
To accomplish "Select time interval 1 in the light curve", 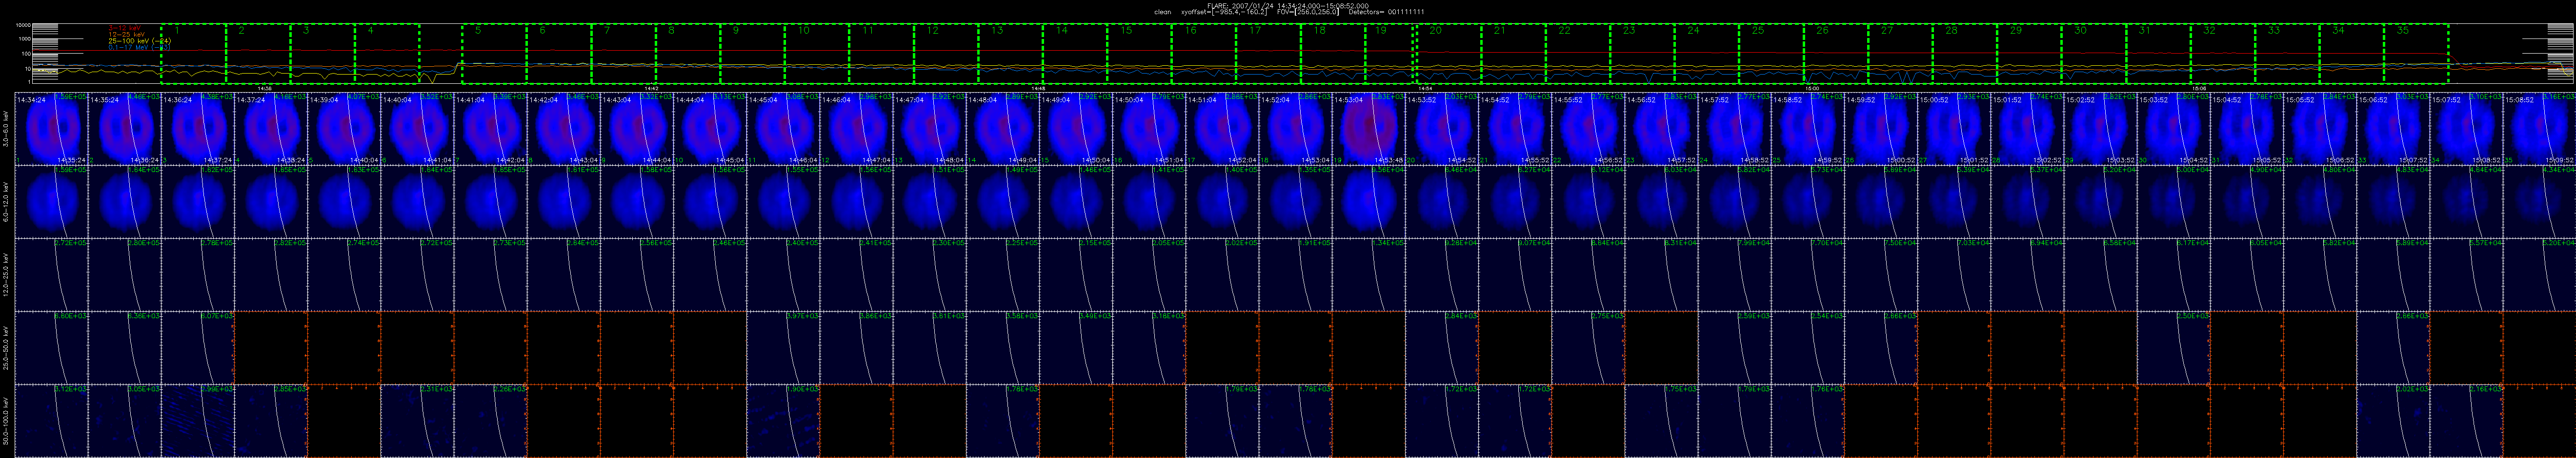I will pyautogui.click(x=194, y=54).
